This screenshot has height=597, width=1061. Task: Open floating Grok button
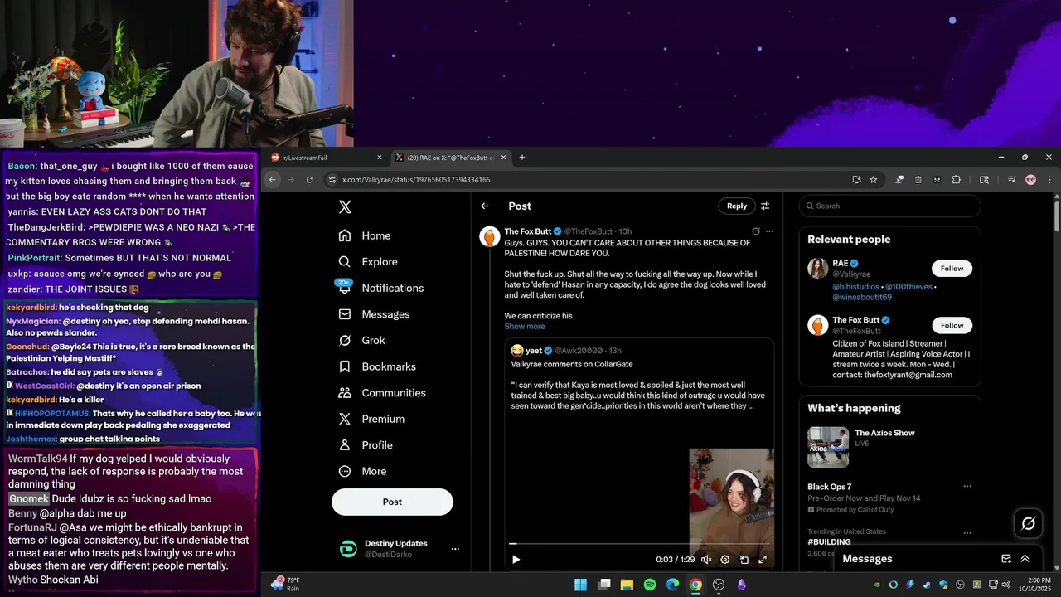tap(1029, 523)
